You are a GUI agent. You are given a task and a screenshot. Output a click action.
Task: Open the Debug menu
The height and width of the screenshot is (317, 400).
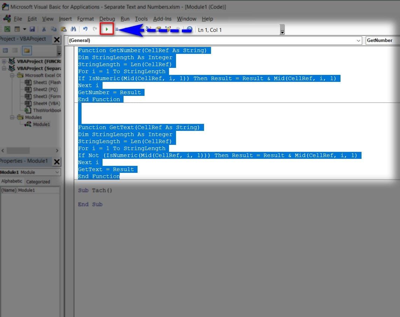pyautogui.click(x=107, y=19)
